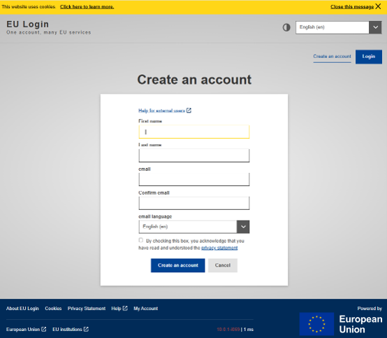The image size is (387, 338).
Task: Close the cookie message with the X icon
Action: click(378, 6)
